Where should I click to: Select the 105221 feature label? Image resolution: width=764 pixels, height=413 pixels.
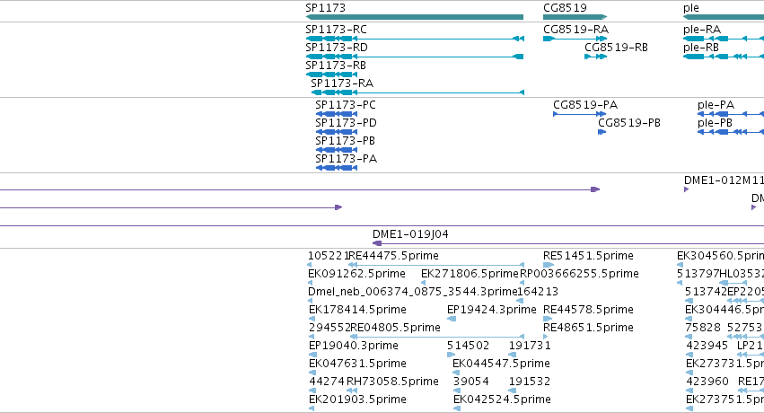(x=328, y=256)
